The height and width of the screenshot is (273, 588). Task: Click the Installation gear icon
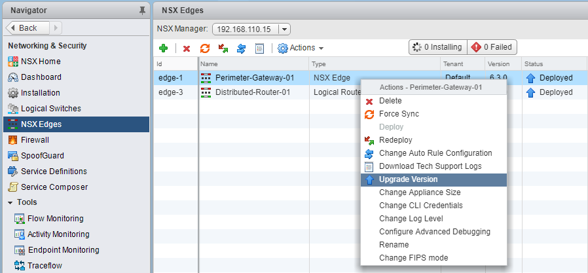pos(12,92)
